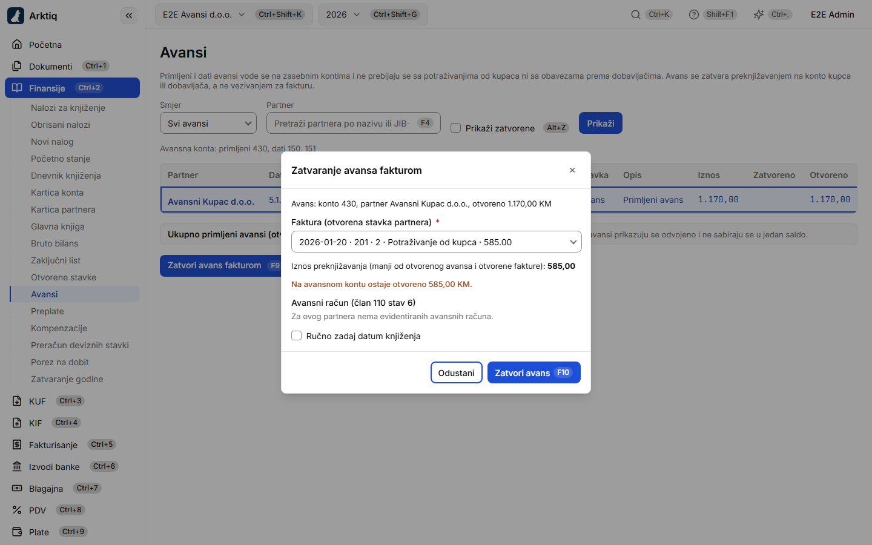Confirm with the Zatvori avans button
This screenshot has height=545, width=872.
click(534, 372)
